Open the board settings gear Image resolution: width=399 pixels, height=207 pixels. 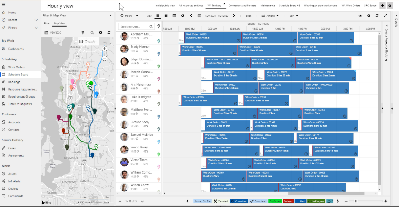[369, 16]
